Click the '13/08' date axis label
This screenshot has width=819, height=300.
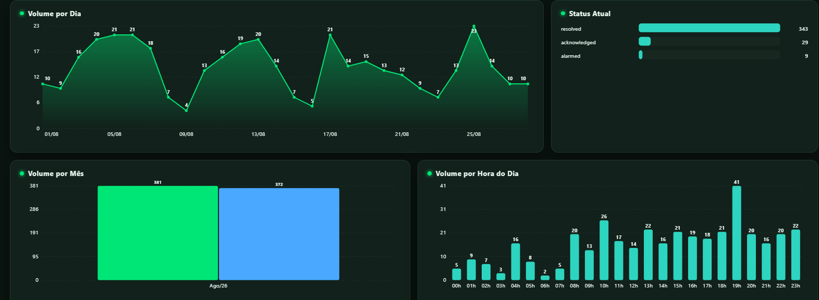coord(258,134)
